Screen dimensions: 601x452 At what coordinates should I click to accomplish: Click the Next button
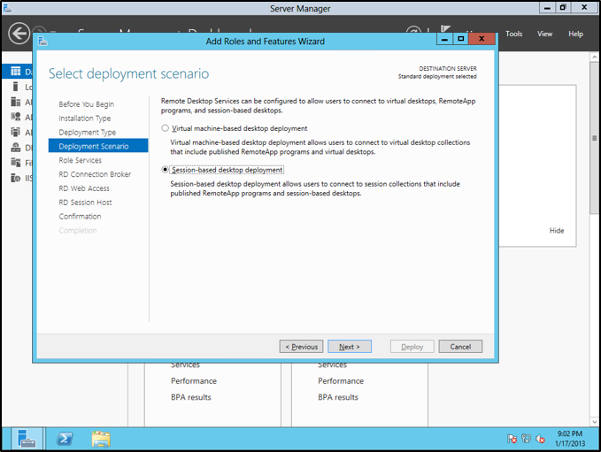point(350,347)
